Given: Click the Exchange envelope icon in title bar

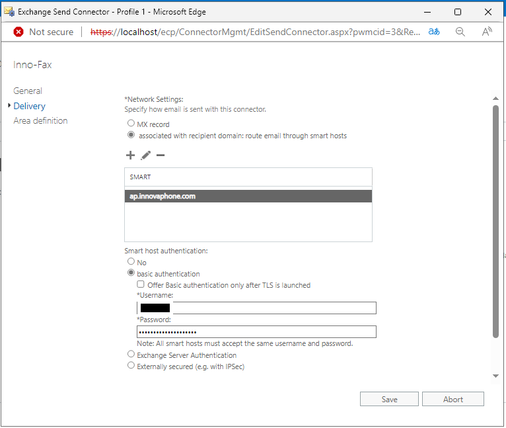Looking at the screenshot, I should tap(9, 12).
